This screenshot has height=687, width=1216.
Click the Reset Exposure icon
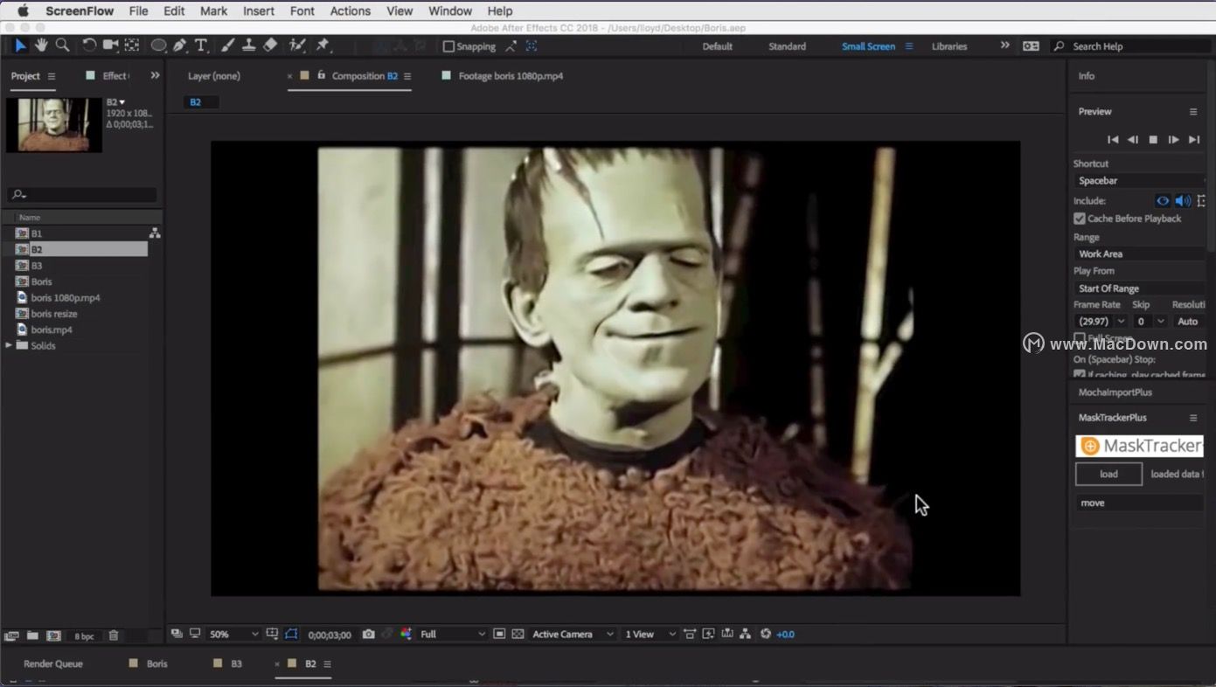click(x=766, y=634)
